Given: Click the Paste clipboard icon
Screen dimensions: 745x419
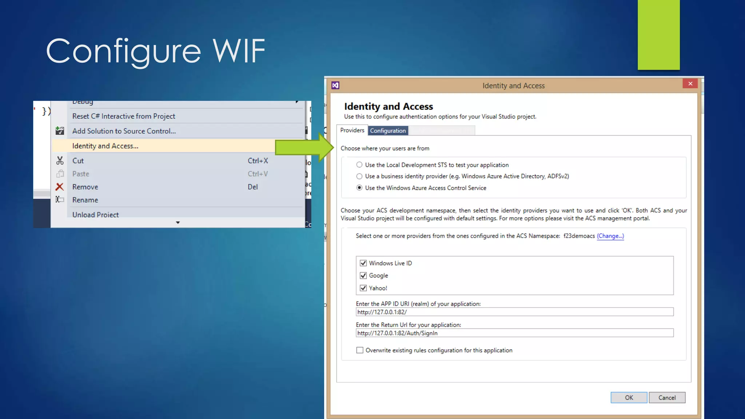Looking at the screenshot, I should click(x=60, y=174).
